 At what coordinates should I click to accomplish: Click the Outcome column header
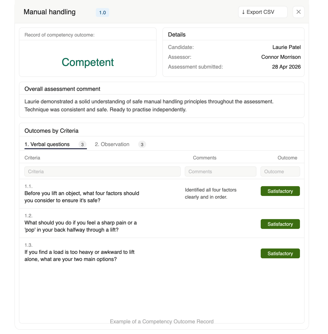[x=287, y=158]
